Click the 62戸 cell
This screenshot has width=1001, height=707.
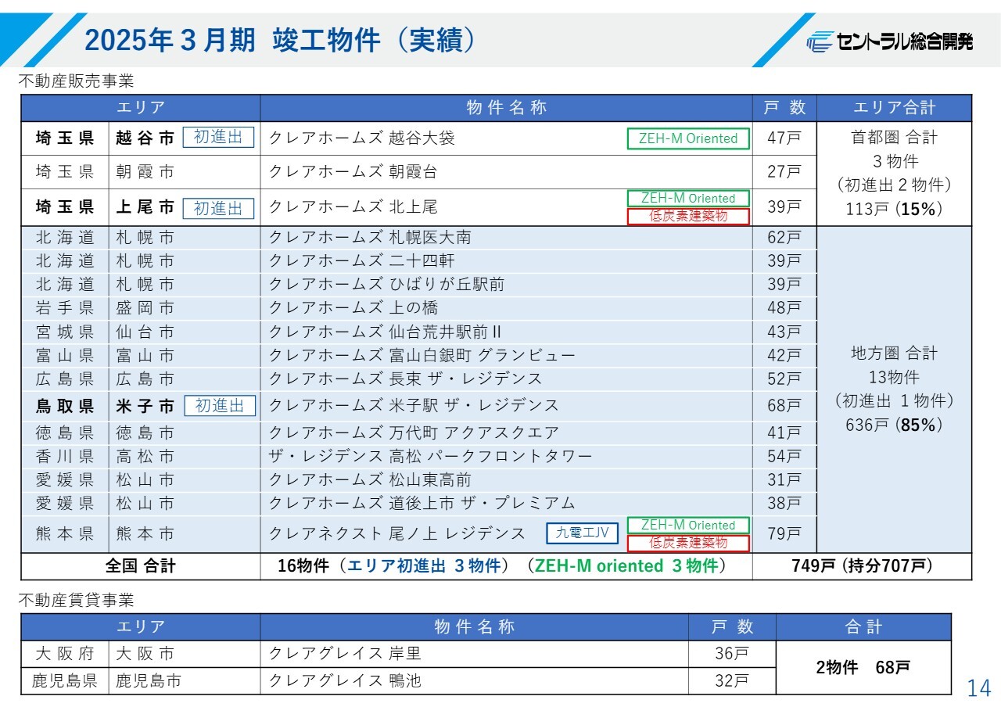click(x=784, y=238)
